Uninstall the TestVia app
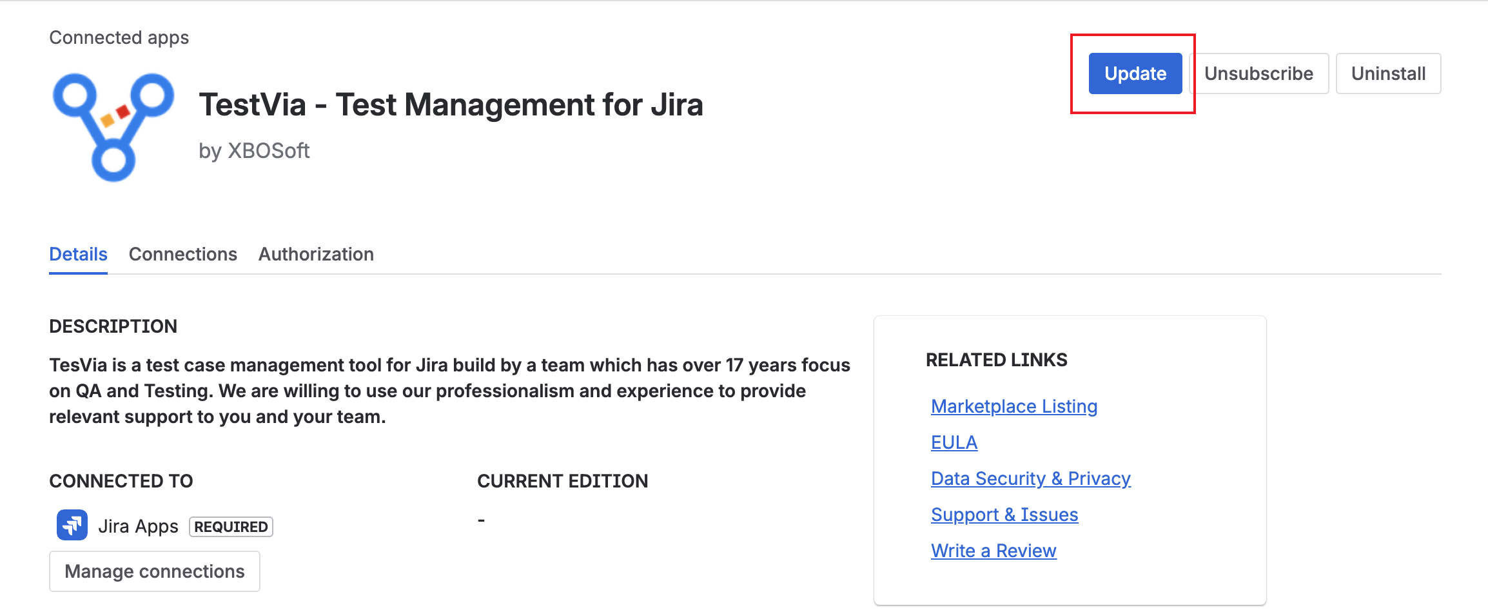The image size is (1488, 610). (1388, 74)
